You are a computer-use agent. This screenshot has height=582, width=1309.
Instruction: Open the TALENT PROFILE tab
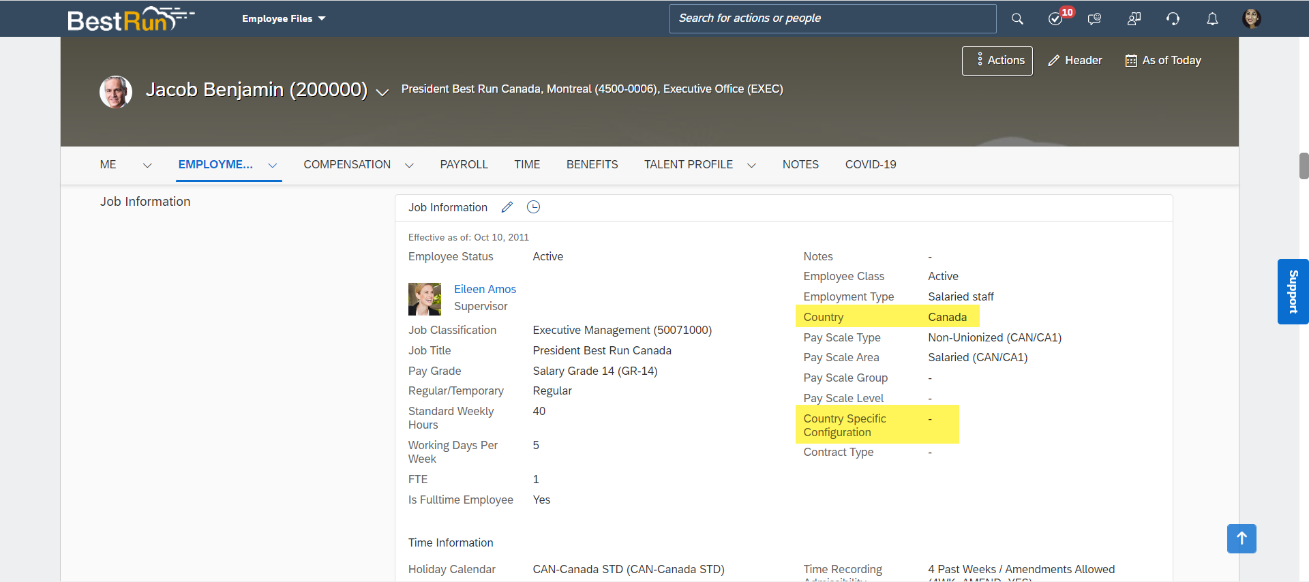[689, 164]
